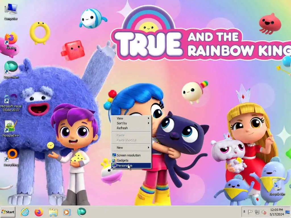The height and width of the screenshot is (218, 291).
Task: Launch Firefox from the taskbar
Action: (39, 212)
